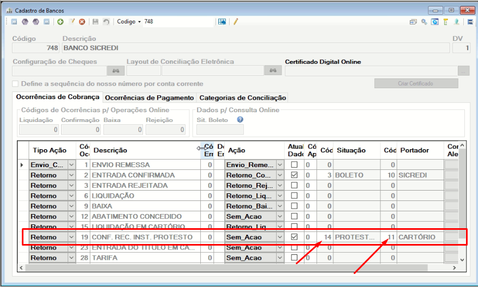Click the Descrição field showing BANCO SICREDI

tap(256, 48)
